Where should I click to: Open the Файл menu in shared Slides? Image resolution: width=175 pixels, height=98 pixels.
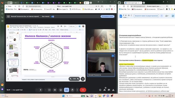(x=11, y=27)
